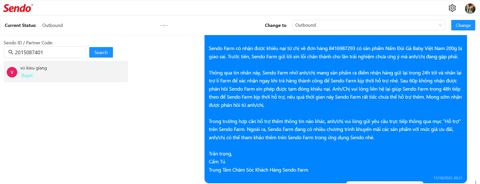Click the Search button
This screenshot has height=184, width=480.
[x=101, y=52]
